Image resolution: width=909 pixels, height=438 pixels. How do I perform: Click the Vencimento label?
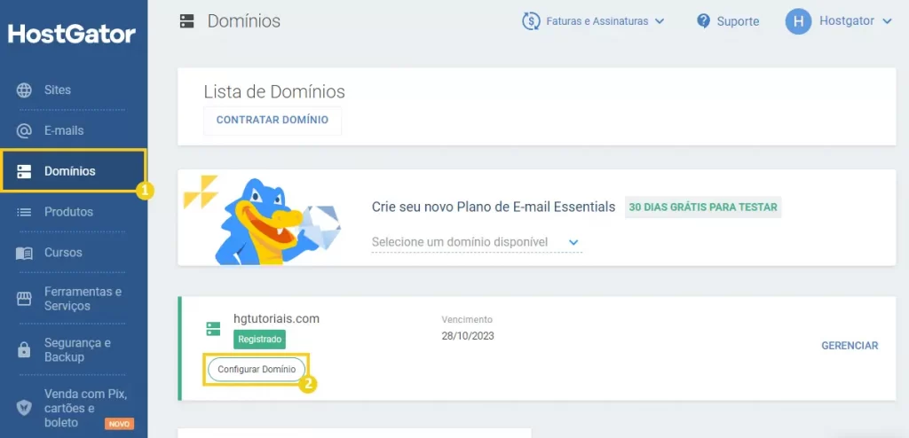(x=467, y=319)
